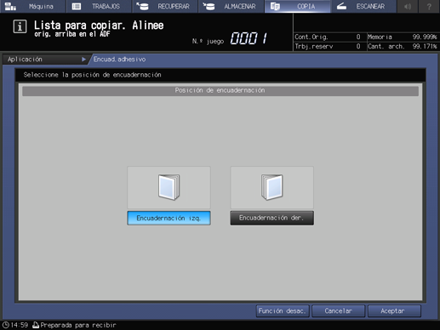This screenshot has width=440, height=330.
Task: Select the COPIA tab
Action: [x=297, y=6]
